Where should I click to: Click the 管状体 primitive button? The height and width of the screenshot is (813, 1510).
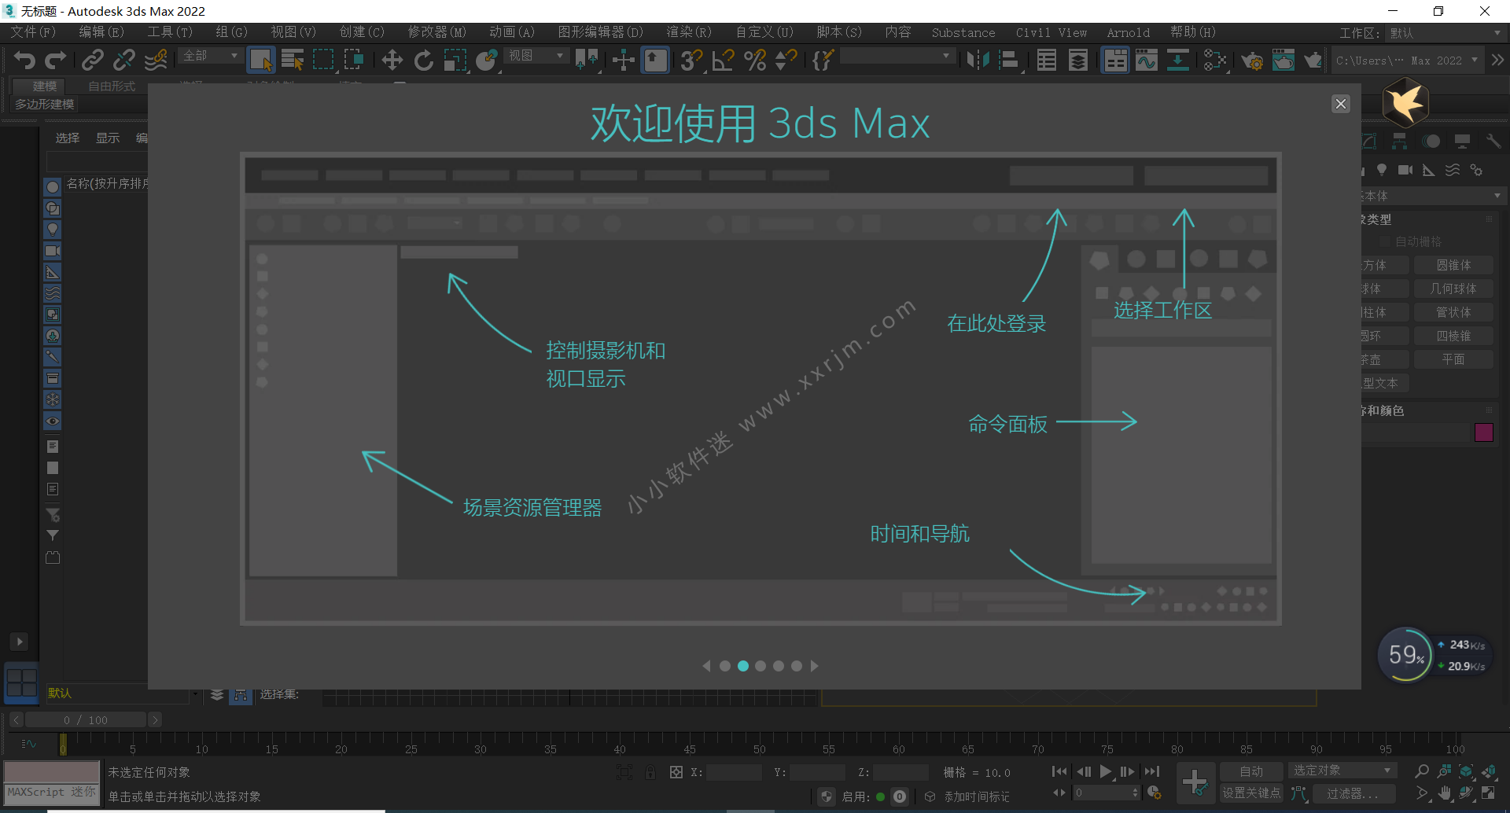tap(1453, 312)
